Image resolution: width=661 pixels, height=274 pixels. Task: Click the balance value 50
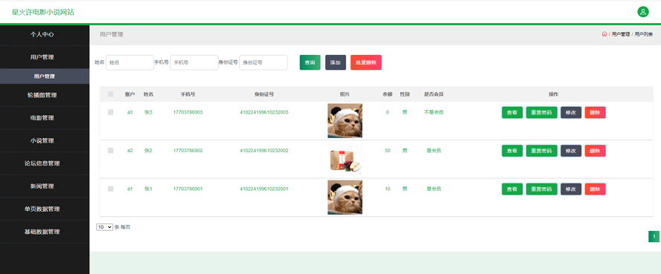coord(387,151)
